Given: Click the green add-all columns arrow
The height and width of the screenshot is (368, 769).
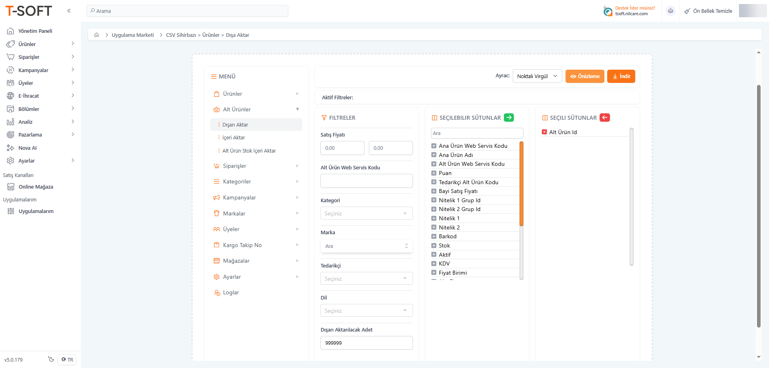Looking at the screenshot, I should (509, 117).
